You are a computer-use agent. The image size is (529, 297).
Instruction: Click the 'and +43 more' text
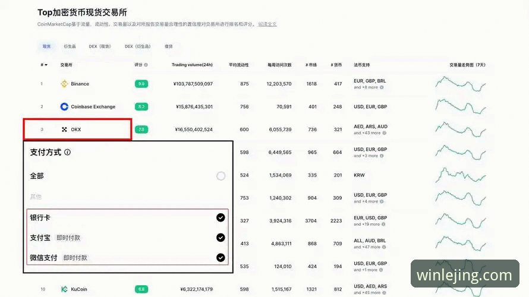click(x=367, y=133)
